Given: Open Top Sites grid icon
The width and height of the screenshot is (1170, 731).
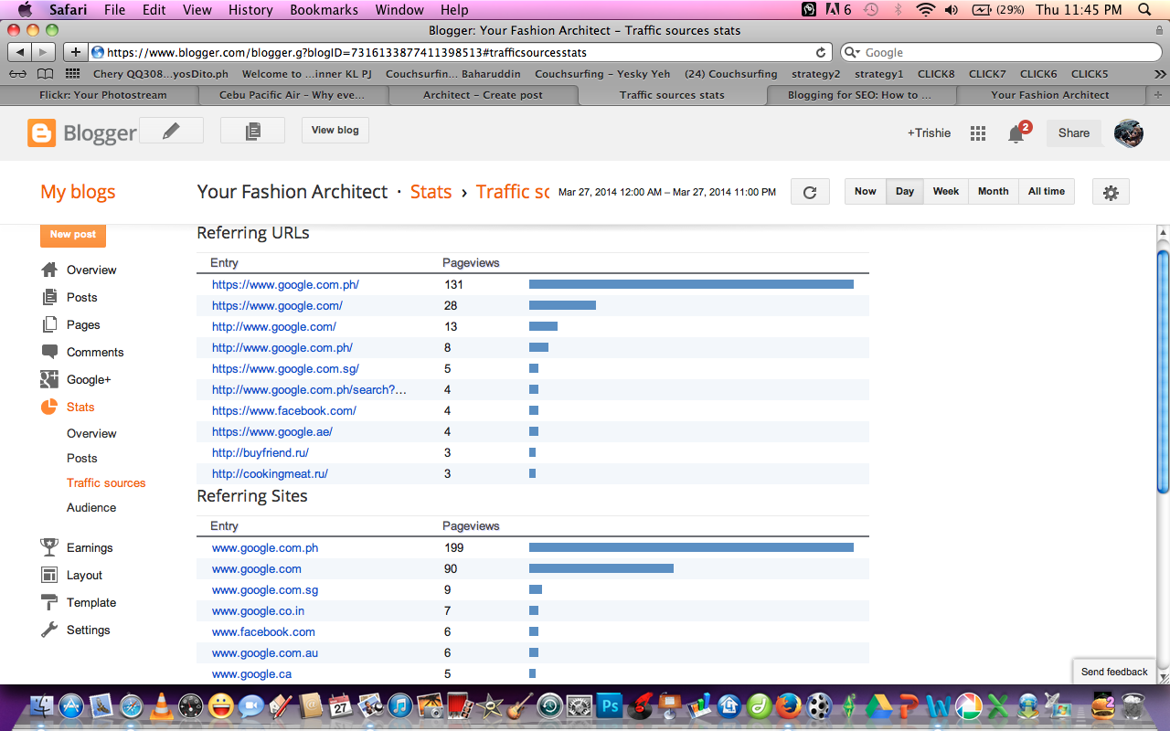Looking at the screenshot, I should coord(73,74).
